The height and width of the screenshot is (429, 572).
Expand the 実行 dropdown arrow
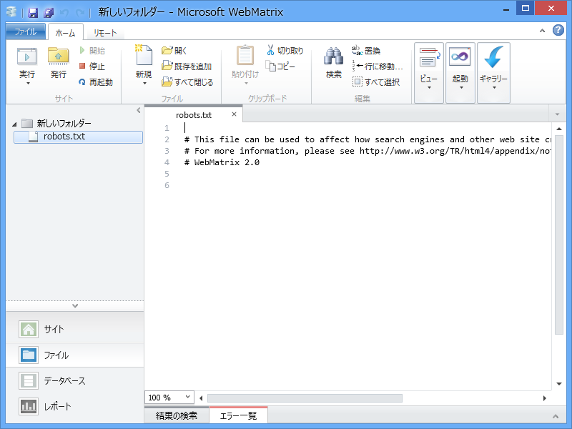[28, 84]
